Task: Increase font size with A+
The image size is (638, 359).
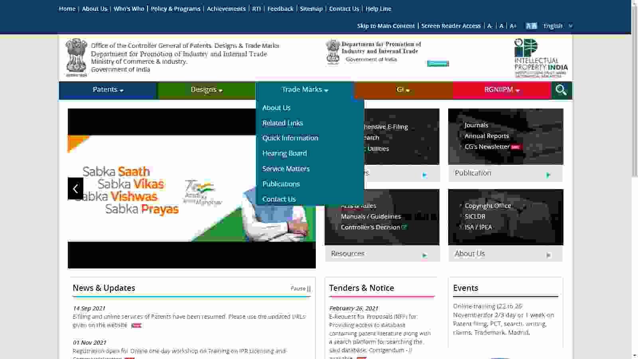Action: point(513,26)
